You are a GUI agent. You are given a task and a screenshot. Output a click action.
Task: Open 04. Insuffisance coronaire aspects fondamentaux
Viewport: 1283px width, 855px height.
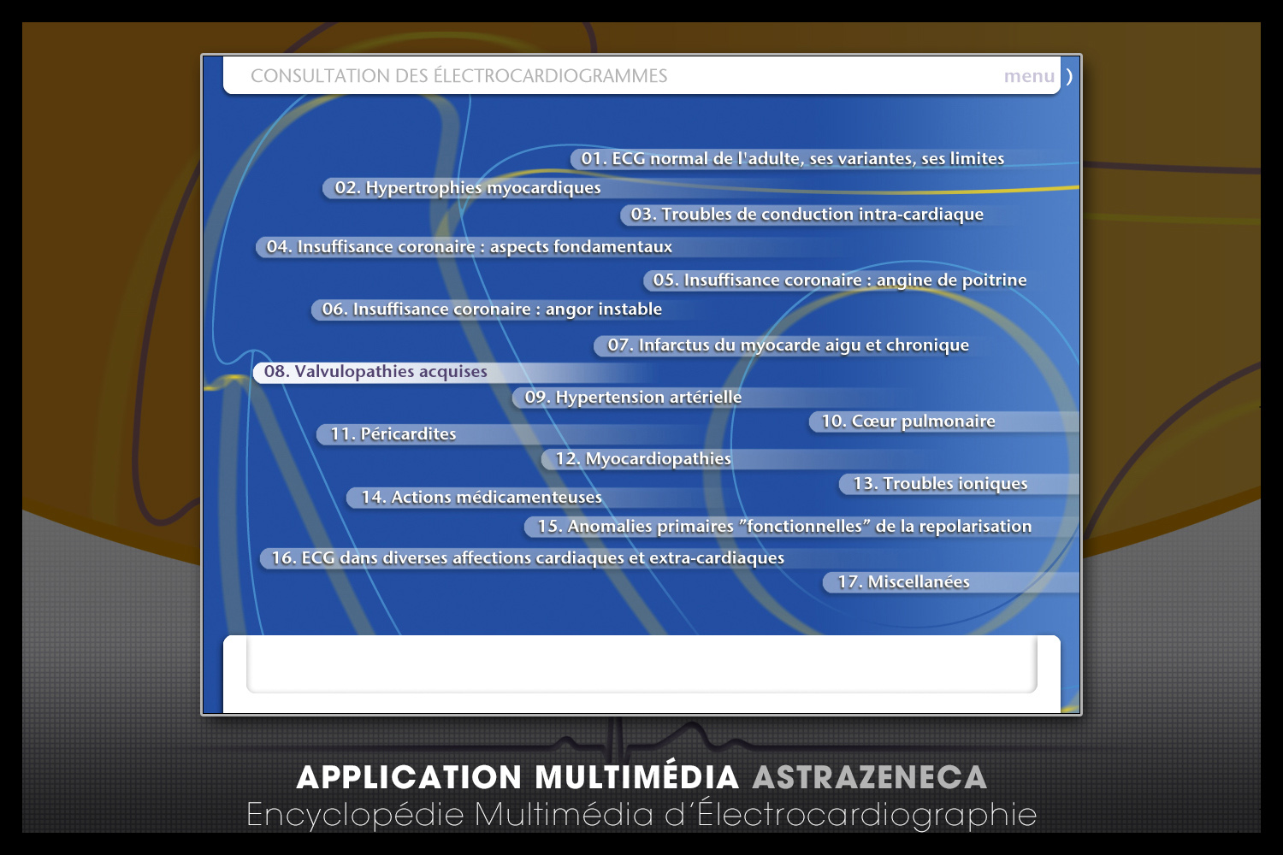tap(469, 247)
